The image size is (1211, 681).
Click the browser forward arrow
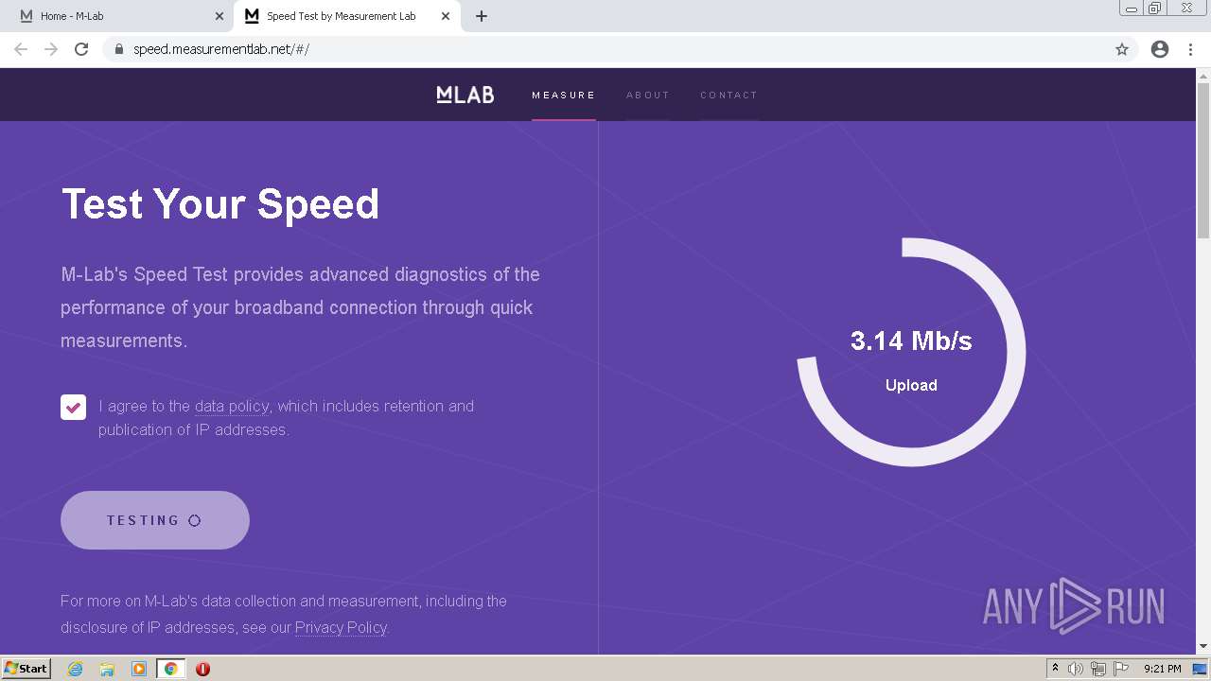click(x=51, y=49)
